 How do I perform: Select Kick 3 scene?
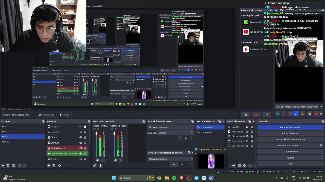[23, 126]
